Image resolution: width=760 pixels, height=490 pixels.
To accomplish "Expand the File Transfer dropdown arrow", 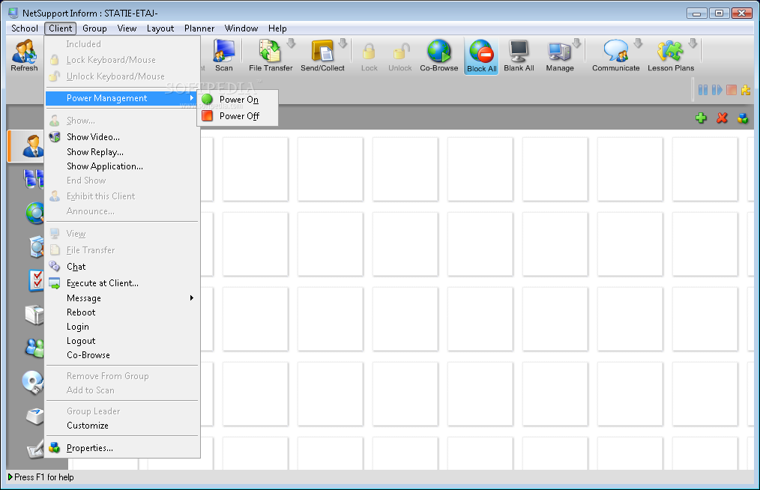I will coord(291,43).
